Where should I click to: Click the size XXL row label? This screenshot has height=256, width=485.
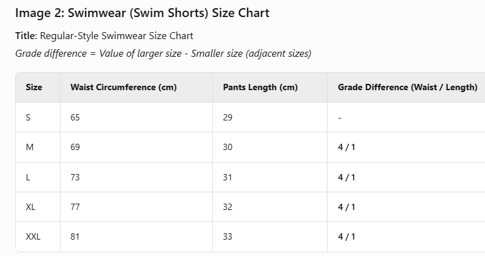[33, 237]
